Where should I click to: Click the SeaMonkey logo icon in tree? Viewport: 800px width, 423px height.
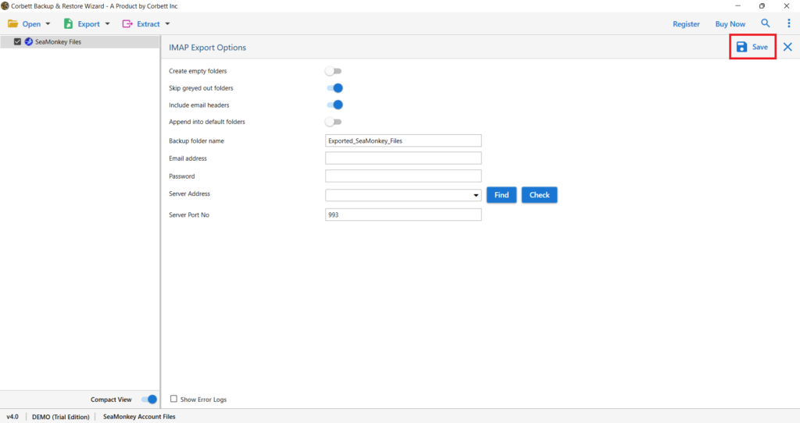(x=29, y=42)
